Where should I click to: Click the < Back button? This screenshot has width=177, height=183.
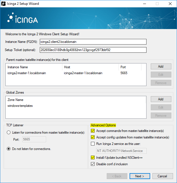[117, 176]
